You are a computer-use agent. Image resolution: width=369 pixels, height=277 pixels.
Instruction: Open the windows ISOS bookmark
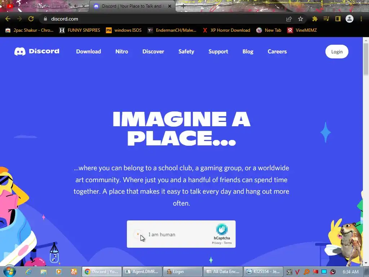(x=124, y=30)
